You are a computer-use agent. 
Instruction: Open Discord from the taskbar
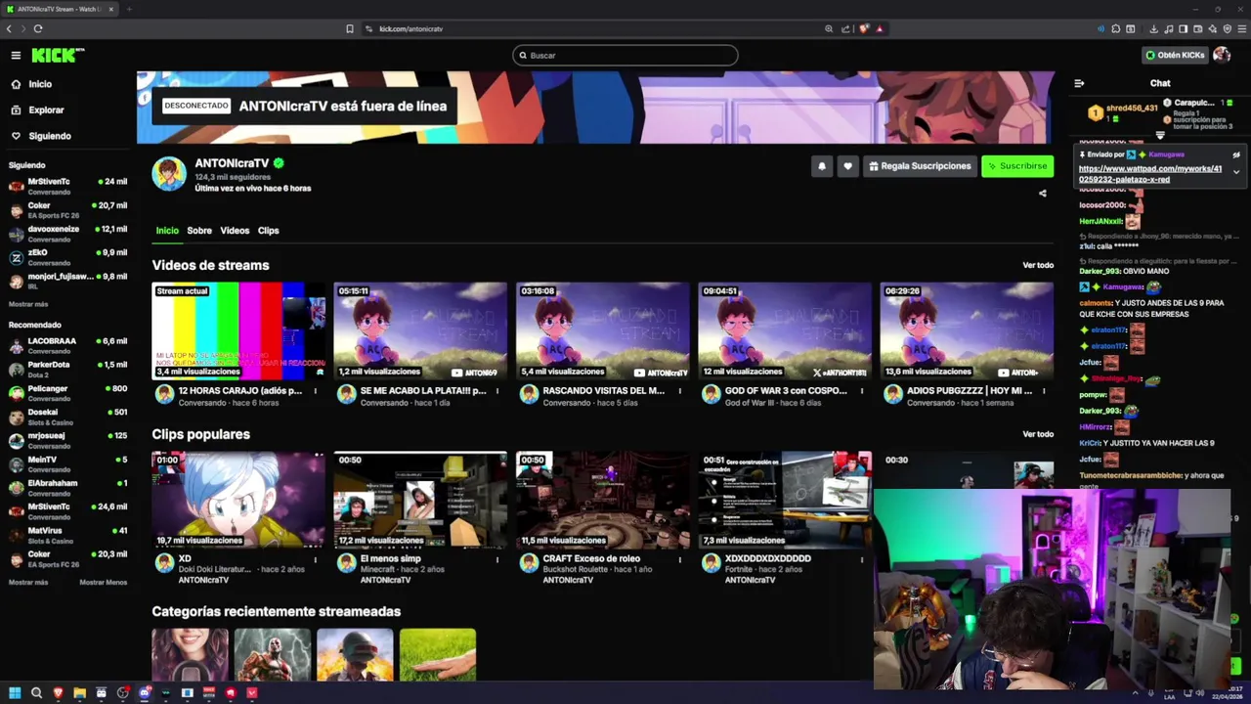[144, 693]
